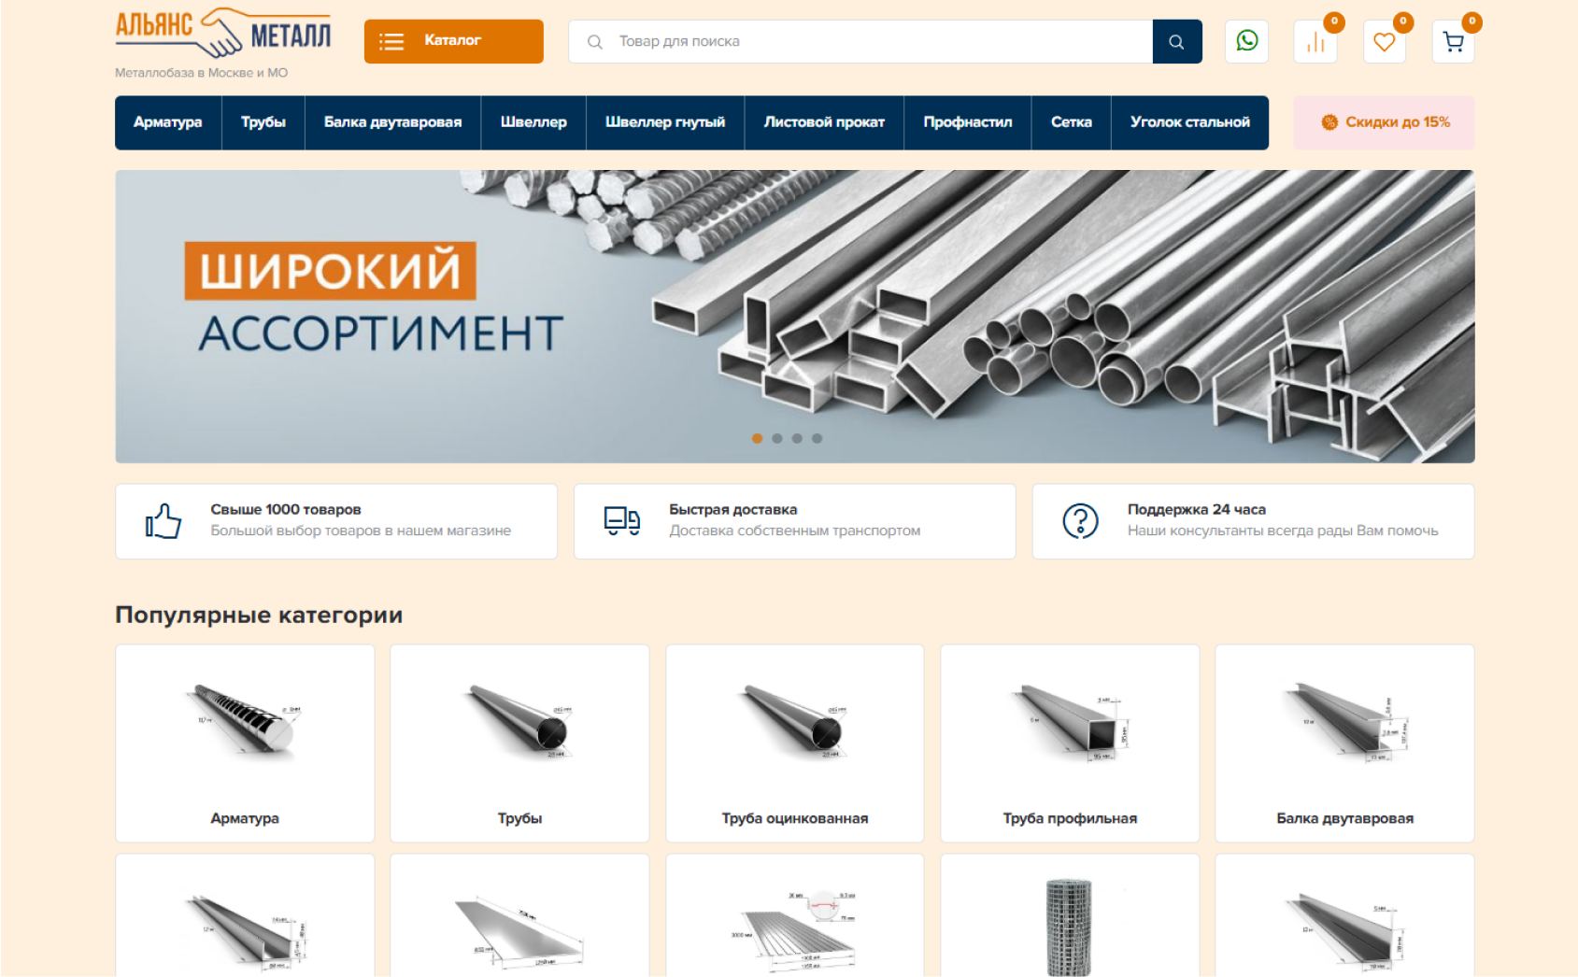
Task: Open the Труба профильная category card
Action: point(1070,743)
